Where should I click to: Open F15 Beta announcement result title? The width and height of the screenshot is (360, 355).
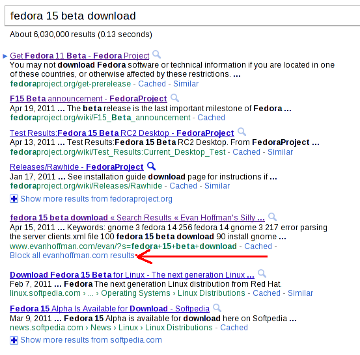tap(89, 99)
